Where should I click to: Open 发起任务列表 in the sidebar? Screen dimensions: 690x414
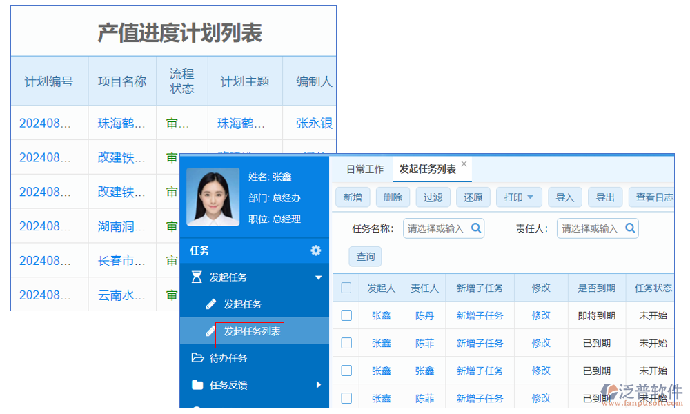(x=252, y=331)
